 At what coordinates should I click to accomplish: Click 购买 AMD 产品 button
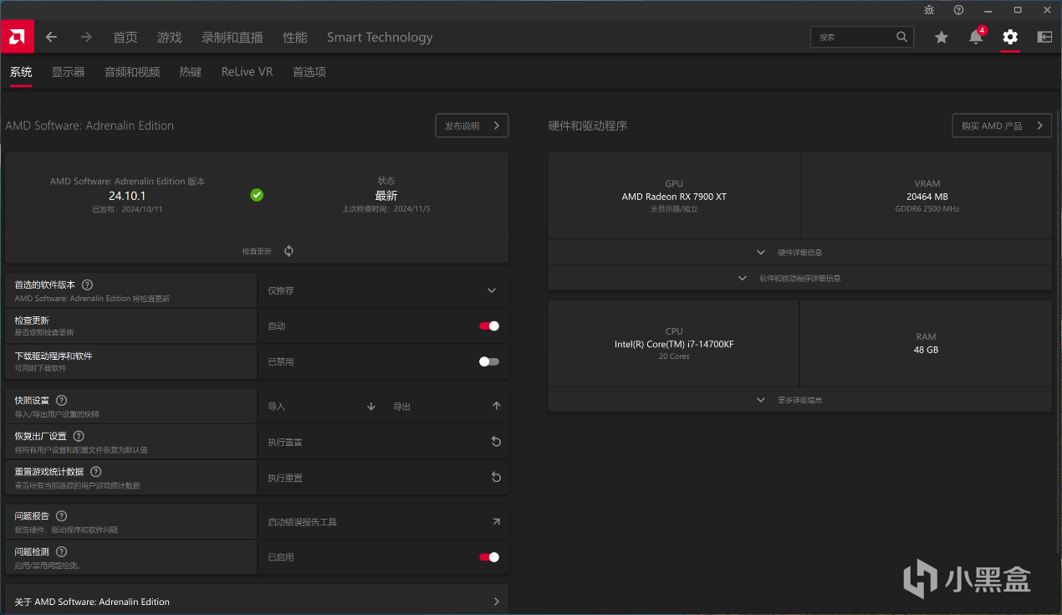coord(1002,126)
